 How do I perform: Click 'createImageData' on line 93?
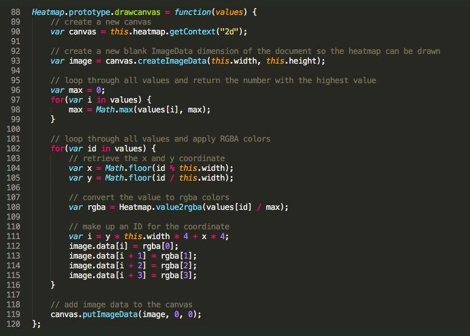[x=172, y=61]
